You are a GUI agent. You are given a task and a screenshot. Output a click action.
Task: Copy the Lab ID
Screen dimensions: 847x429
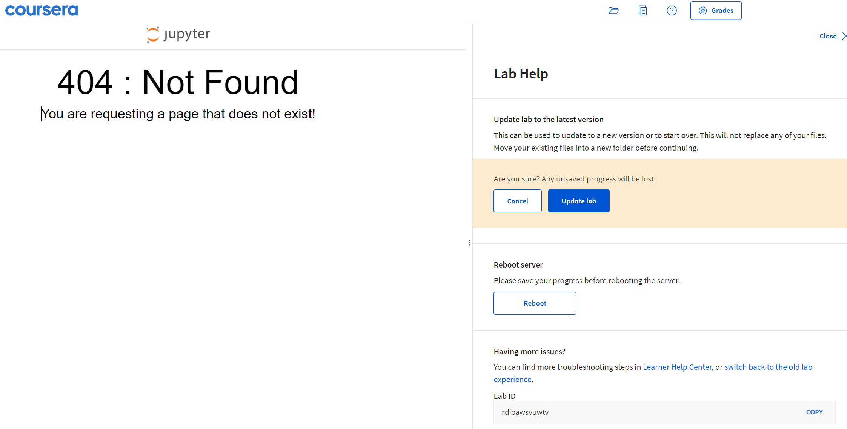[x=814, y=412]
